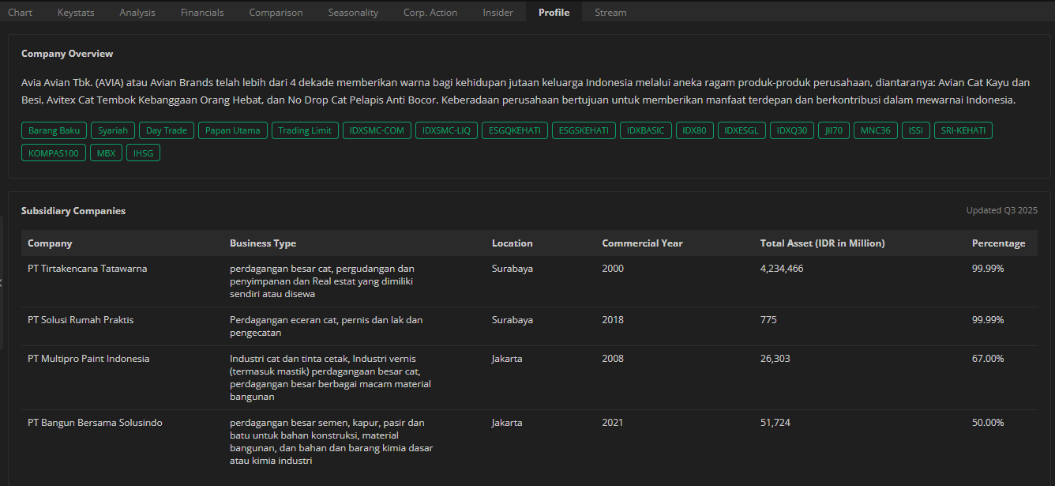Click the Percentage column header
Image resolution: width=1055 pixels, height=486 pixels.
(998, 243)
